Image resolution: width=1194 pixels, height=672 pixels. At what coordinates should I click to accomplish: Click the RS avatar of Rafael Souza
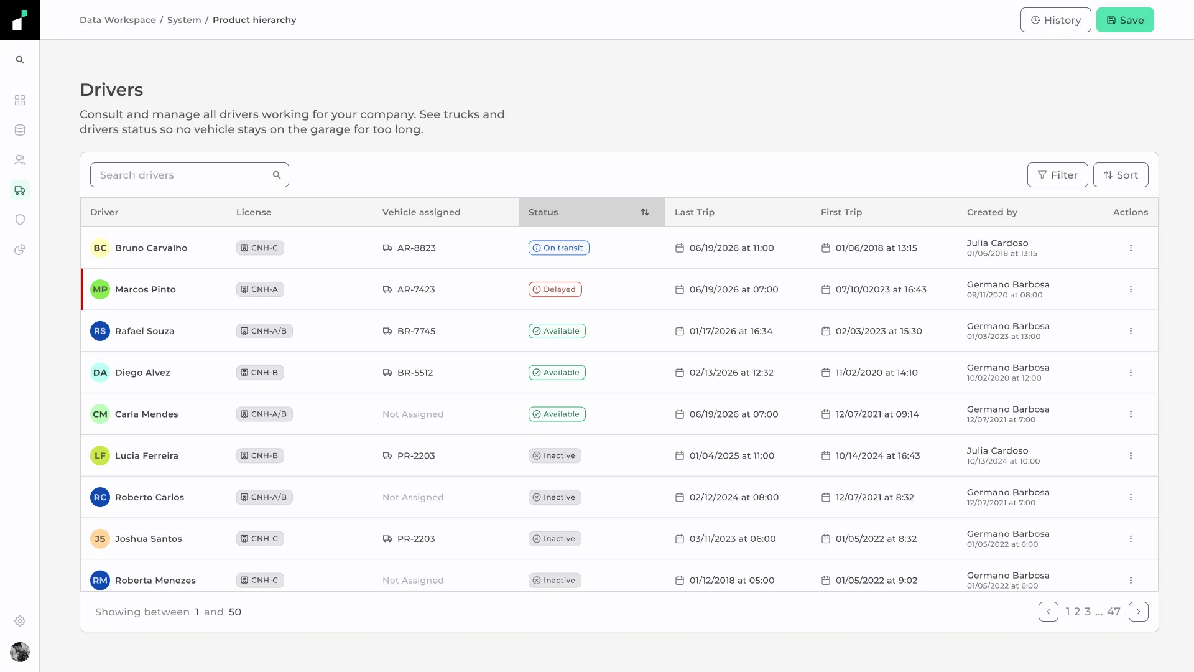[100, 331]
